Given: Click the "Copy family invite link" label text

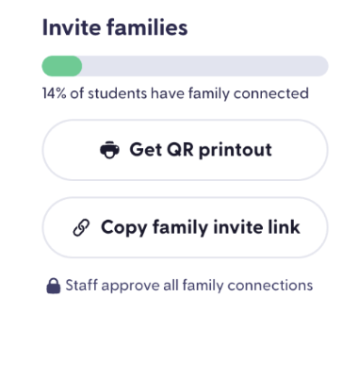Looking at the screenshot, I should [201, 227].
